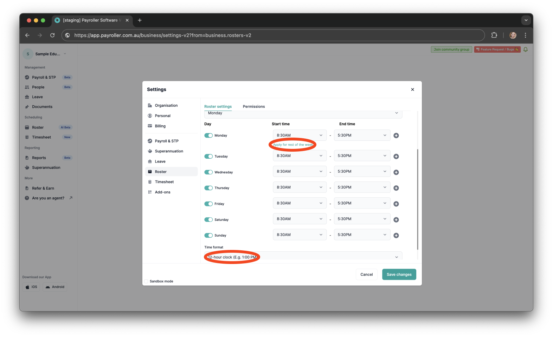Click the browser profile avatar
Viewport: 553px width, 337px height.
coord(513,35)
